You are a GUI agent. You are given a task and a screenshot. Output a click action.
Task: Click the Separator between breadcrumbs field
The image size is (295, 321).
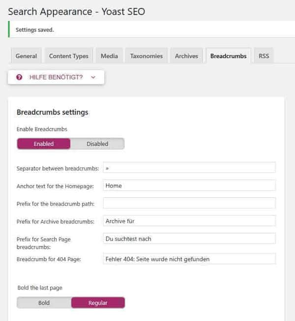(189, 168)
